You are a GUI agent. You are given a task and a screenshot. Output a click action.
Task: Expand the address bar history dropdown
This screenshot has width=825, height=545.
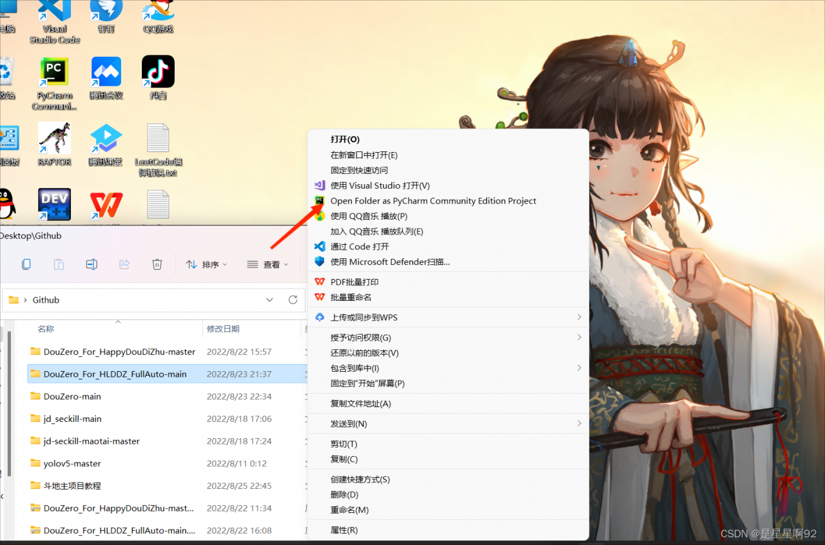pos(270,300)
